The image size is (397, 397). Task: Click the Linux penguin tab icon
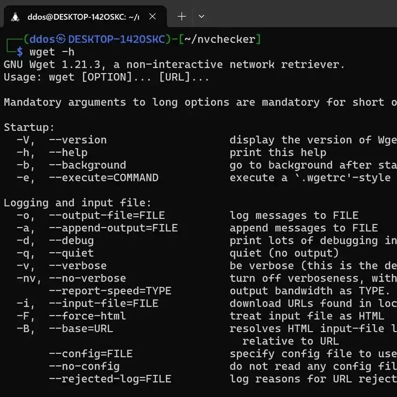point(15,17)
